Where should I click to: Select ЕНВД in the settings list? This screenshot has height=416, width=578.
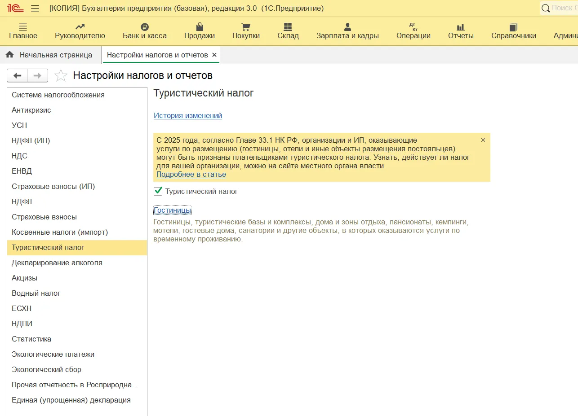[x=77, y=171]
